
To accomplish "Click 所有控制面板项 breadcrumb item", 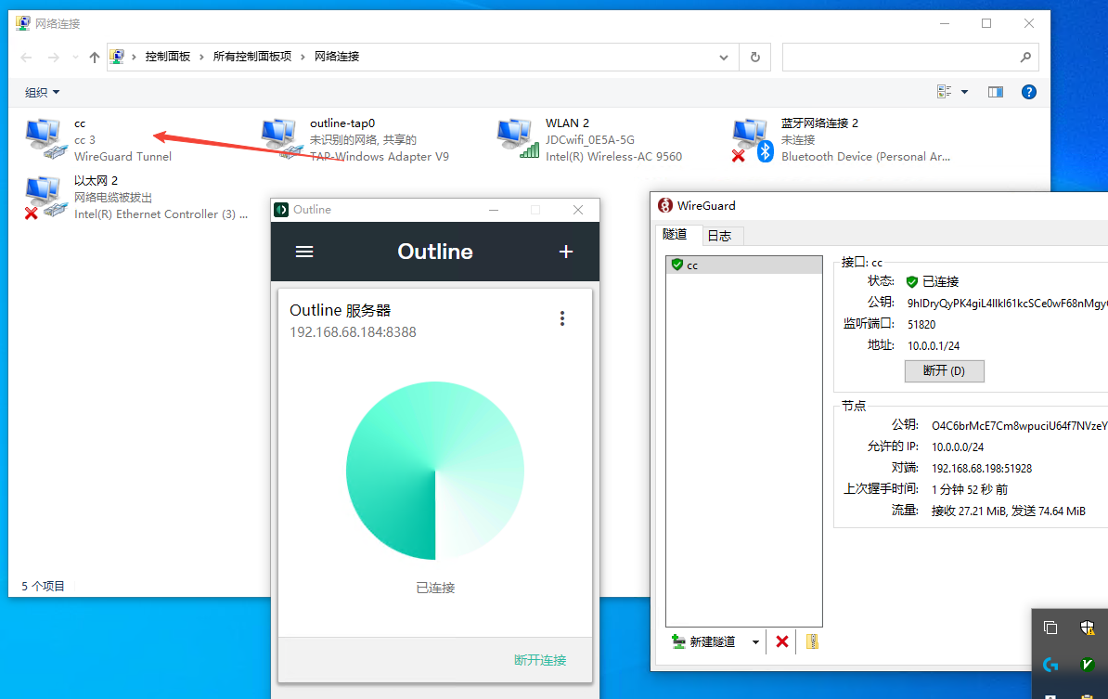I will pyautogui.click(x=252, y=57).
